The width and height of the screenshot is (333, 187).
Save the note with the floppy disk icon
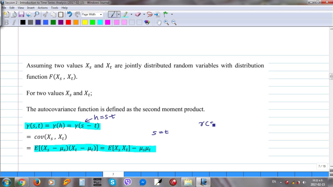click(x=21, y=15)
